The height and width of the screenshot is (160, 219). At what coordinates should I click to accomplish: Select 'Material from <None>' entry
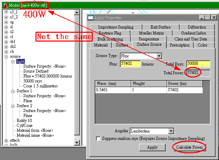[x=35, y=130]
